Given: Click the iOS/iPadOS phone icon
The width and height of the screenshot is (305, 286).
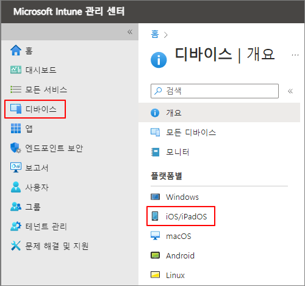Looking at the screenshot, I should coord(155,216).
